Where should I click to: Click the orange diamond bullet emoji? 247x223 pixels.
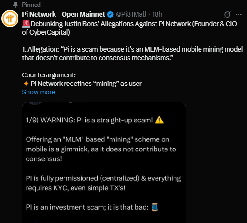tap(26, 84)
